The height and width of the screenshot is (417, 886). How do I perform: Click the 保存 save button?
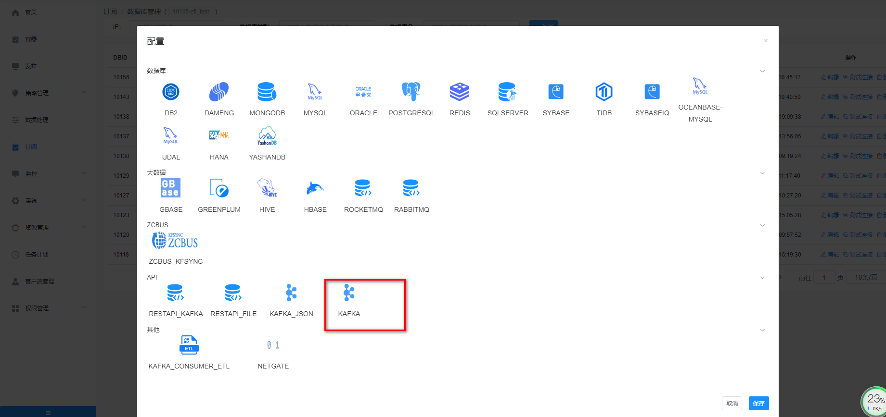click(758, 403)
